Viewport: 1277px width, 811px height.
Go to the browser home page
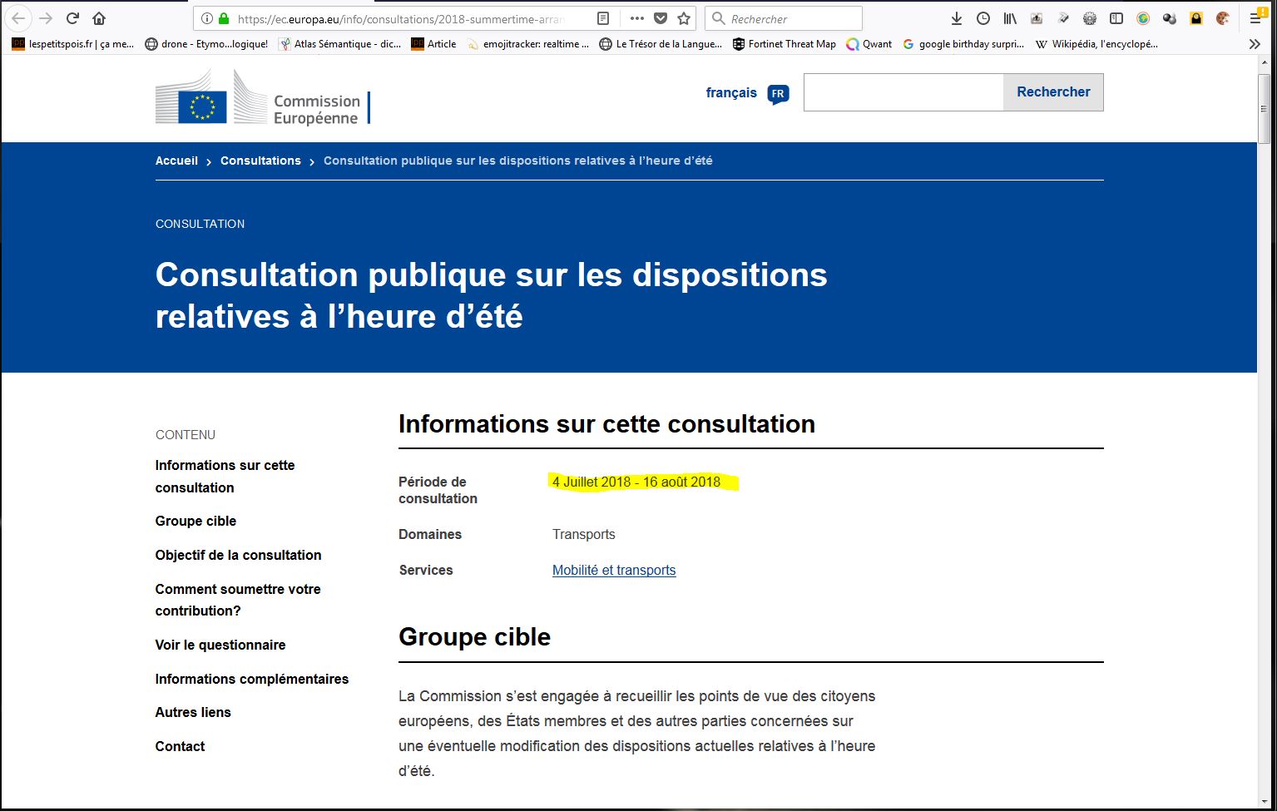[99, 18]
